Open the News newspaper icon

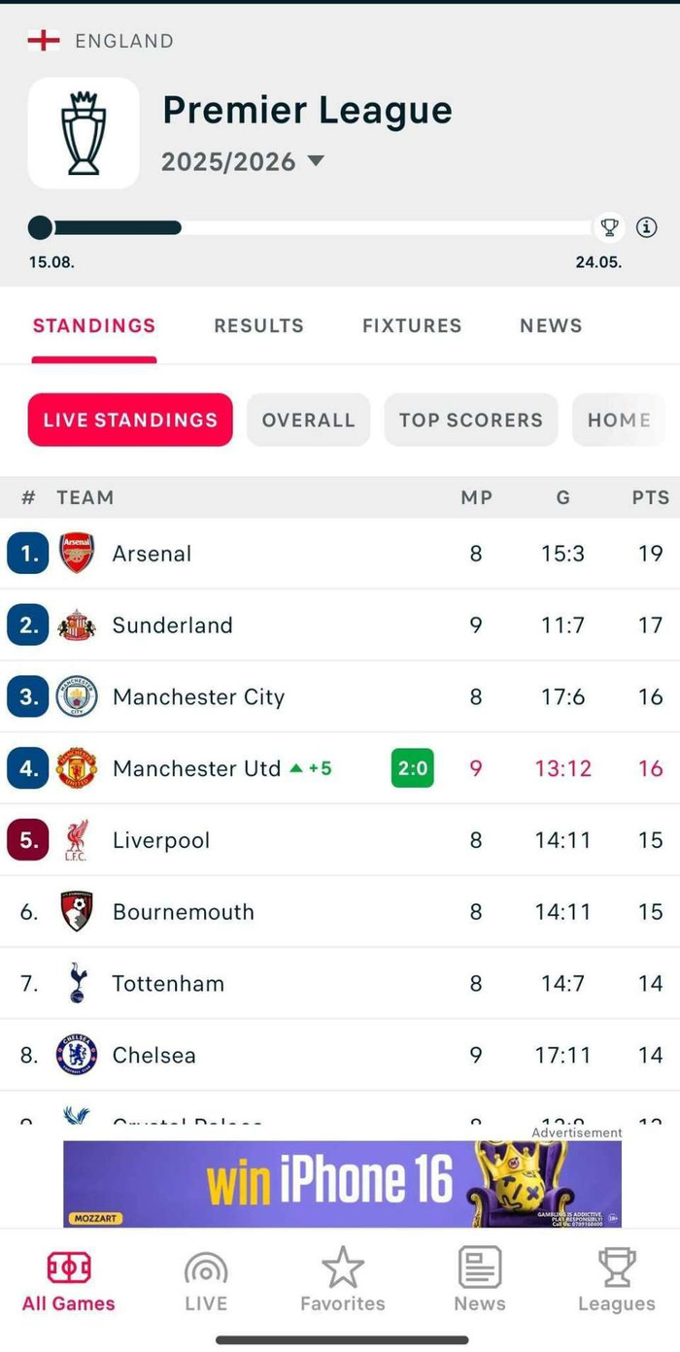click(x=480, y=1267)
